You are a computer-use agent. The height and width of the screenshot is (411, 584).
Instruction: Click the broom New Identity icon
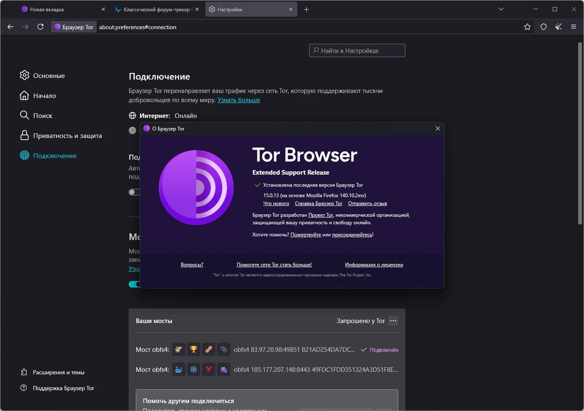coord(559,27)
